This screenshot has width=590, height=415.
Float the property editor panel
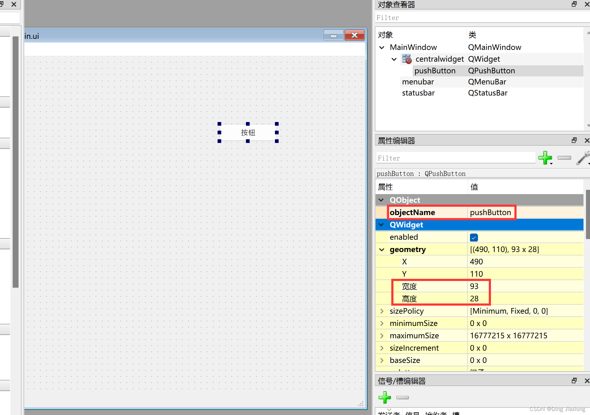pos(574,140)
